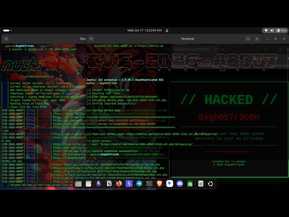The height and width of the screenshot is (217, 289).
Task: Click the projectdiscovery.io text in nuclei terminal
Action: pos(39,76)
